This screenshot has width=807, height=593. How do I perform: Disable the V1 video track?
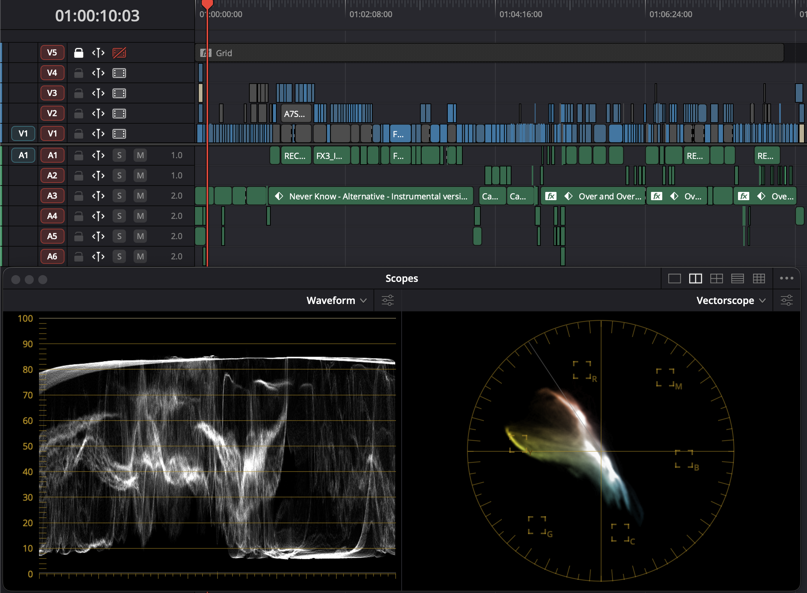tap(119, 134)
